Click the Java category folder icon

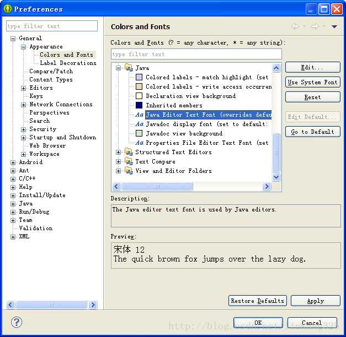tap(129, 68)
